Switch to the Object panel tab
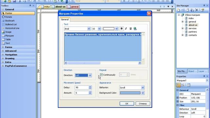Image resolution: width=210 pixels, height=118 pixels. [192, 71]
